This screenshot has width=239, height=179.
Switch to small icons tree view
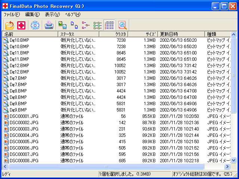[x=86, y=25]
